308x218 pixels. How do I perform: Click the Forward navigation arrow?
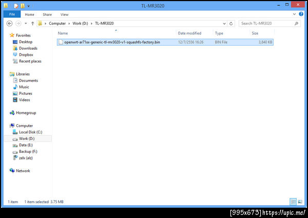coord(18,24)
